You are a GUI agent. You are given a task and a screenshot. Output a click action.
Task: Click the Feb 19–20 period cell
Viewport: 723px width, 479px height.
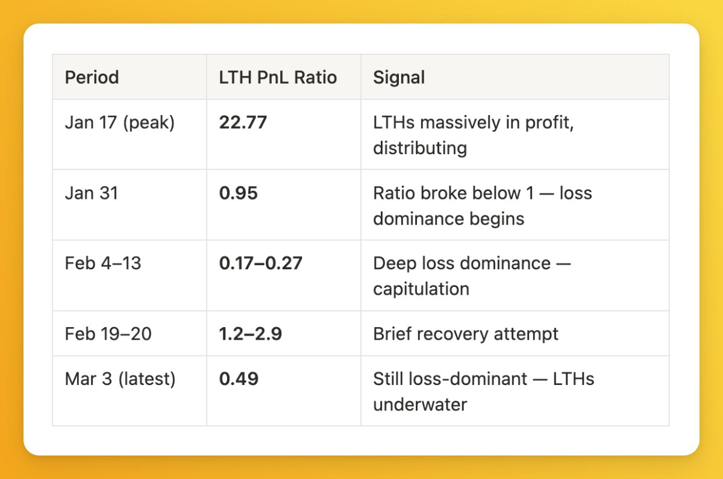[108, 334]
